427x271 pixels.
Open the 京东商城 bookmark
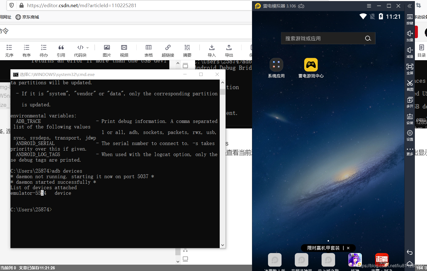click(27, 17)
